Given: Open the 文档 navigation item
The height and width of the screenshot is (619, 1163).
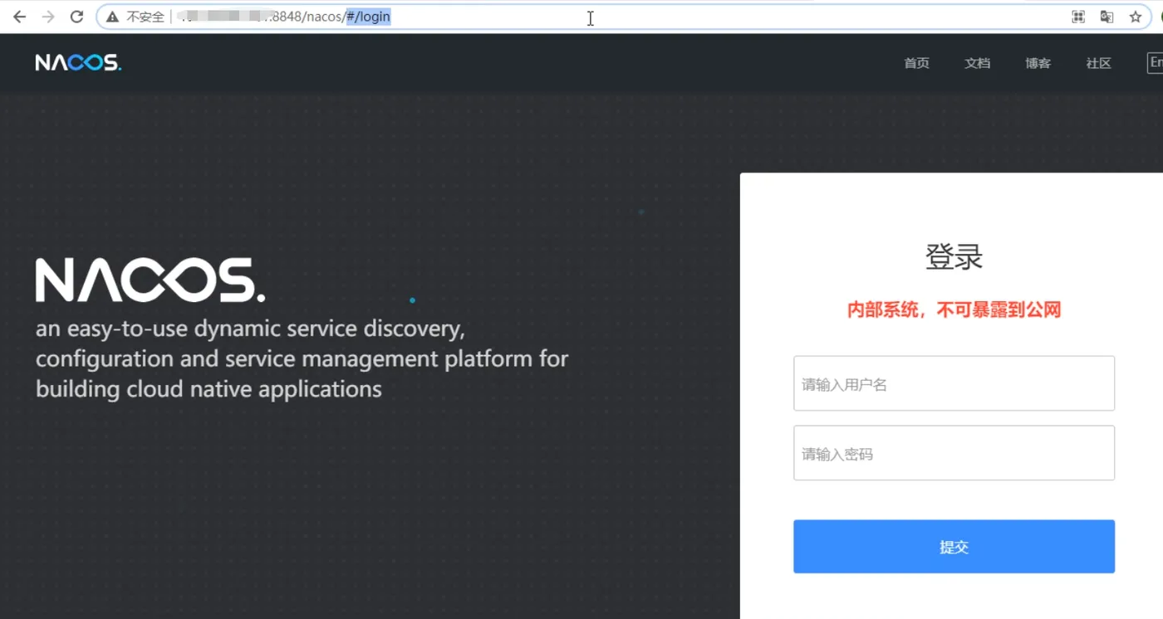Looking at the screenshot, I should coord(977,63).
